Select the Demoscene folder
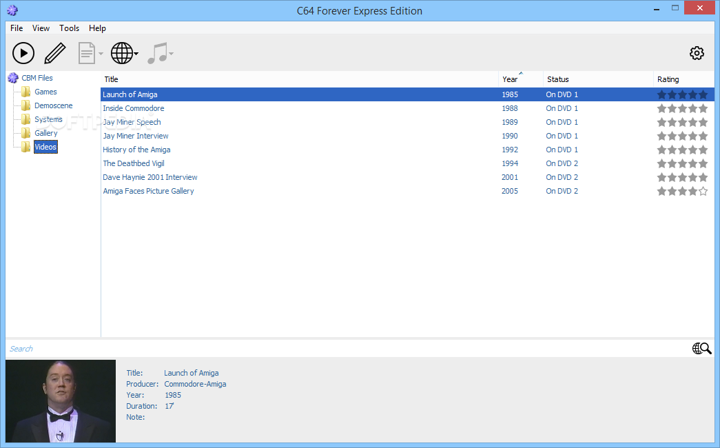This screenshot has height=448, width=720. [53, 105]
